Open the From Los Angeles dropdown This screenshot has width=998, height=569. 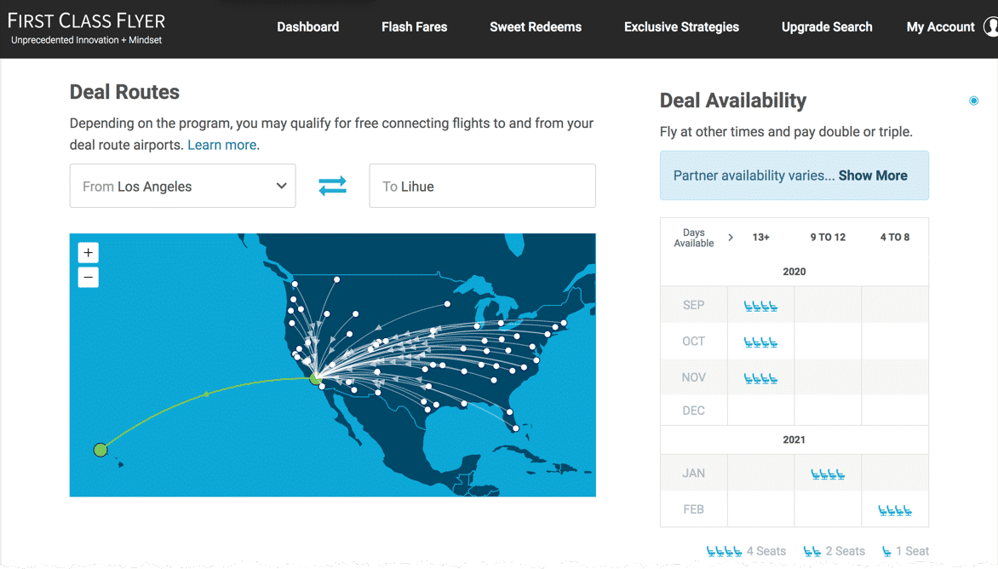182,187
